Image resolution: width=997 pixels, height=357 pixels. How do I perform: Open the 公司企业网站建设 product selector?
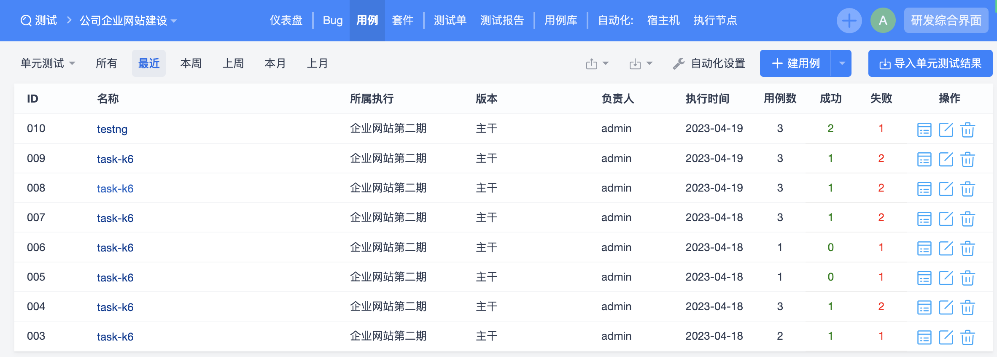click(128, 20)
